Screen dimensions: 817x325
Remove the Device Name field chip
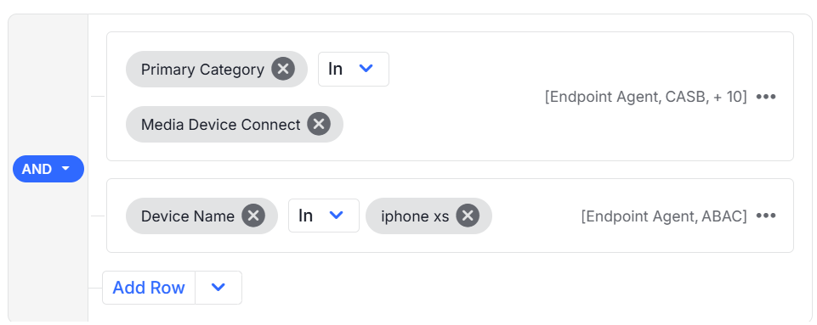(253, 216)
